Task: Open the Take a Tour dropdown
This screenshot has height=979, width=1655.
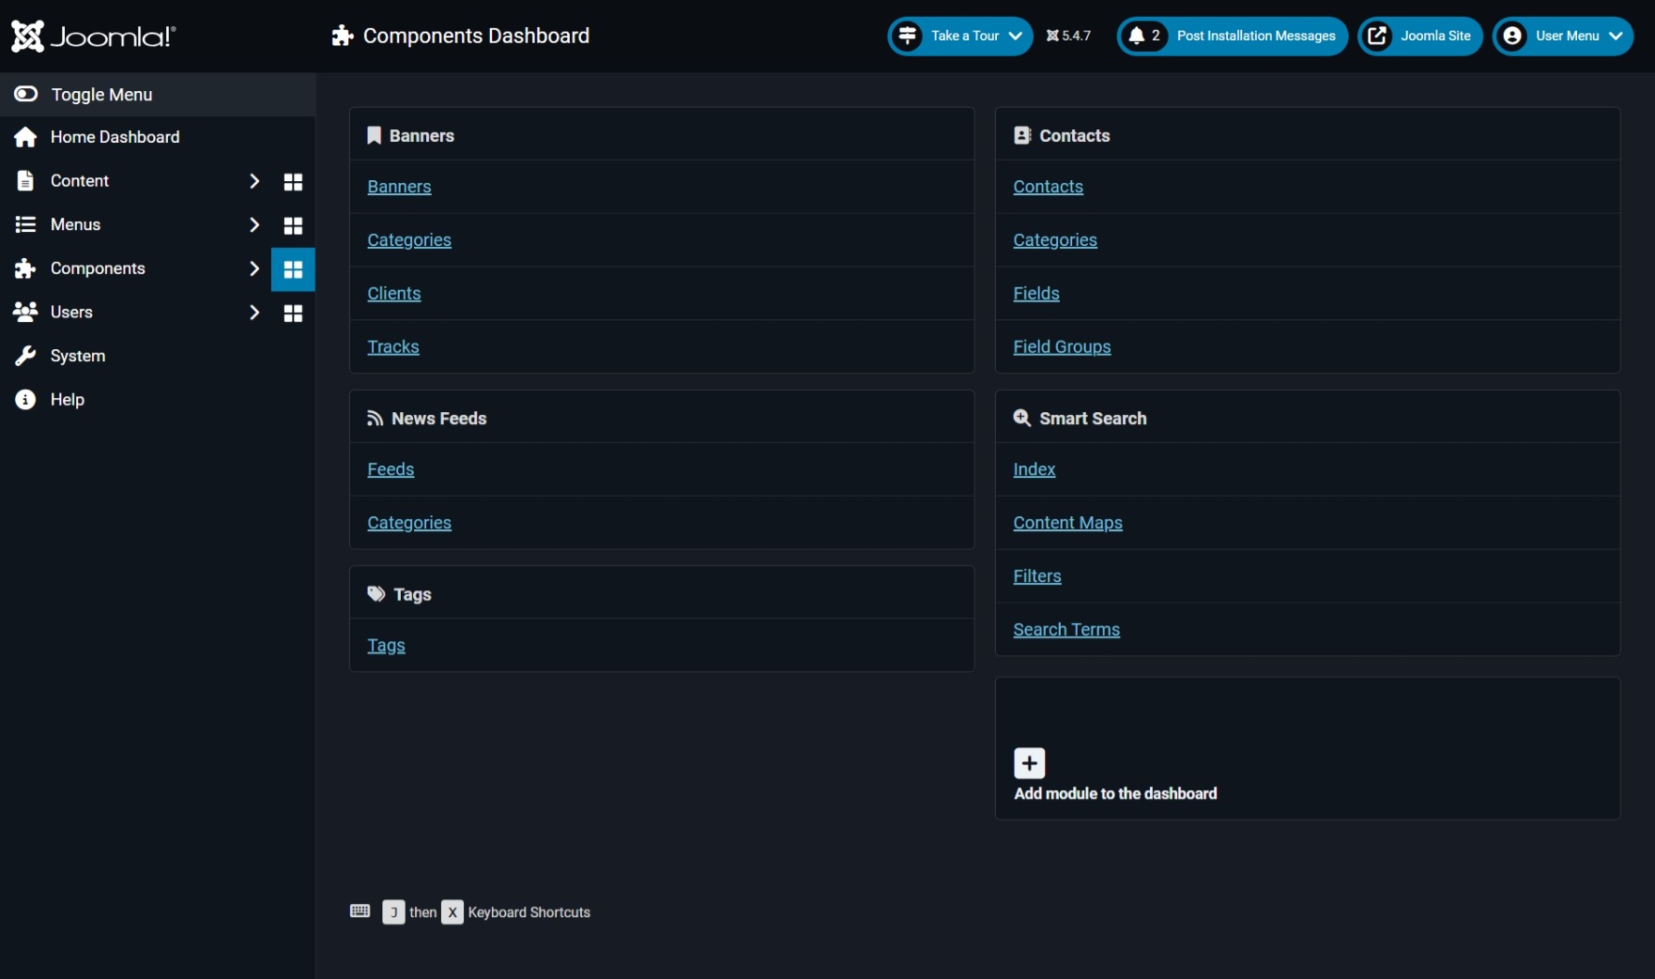Action: point(960,36)
